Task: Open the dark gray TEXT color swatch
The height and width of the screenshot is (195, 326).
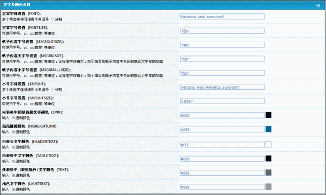Action: tap(268, 173)
